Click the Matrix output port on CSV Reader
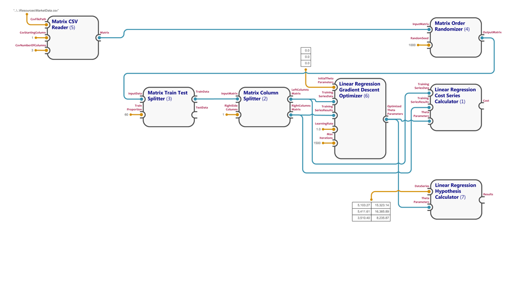Screen dimensions: 512x301 [x=99, y=38]
